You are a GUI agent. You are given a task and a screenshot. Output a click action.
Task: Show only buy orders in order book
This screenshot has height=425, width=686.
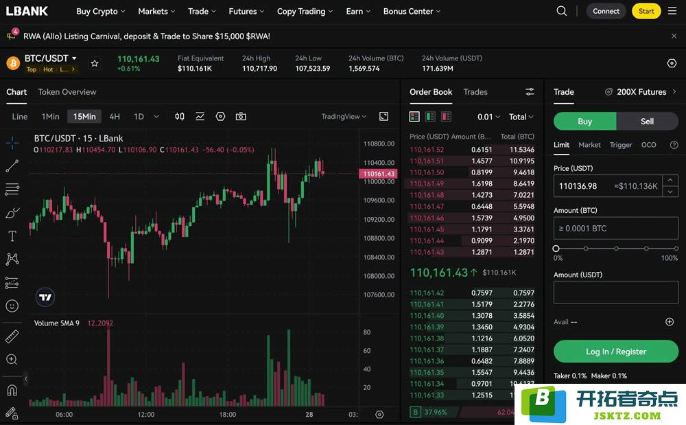pyautogui.click(x=430, y=117)
